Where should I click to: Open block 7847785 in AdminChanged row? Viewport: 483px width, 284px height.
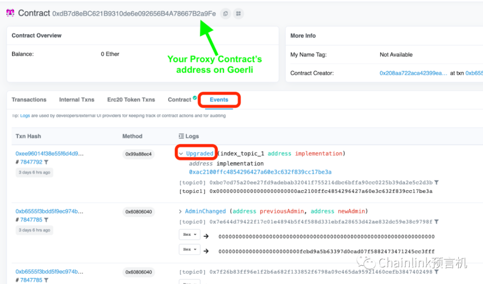point(31,220)
